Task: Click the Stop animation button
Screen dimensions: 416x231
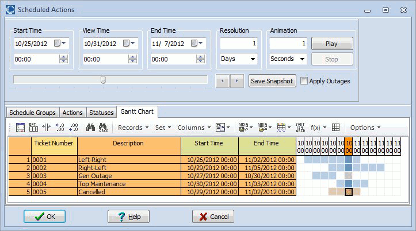Action: [332, 59]
